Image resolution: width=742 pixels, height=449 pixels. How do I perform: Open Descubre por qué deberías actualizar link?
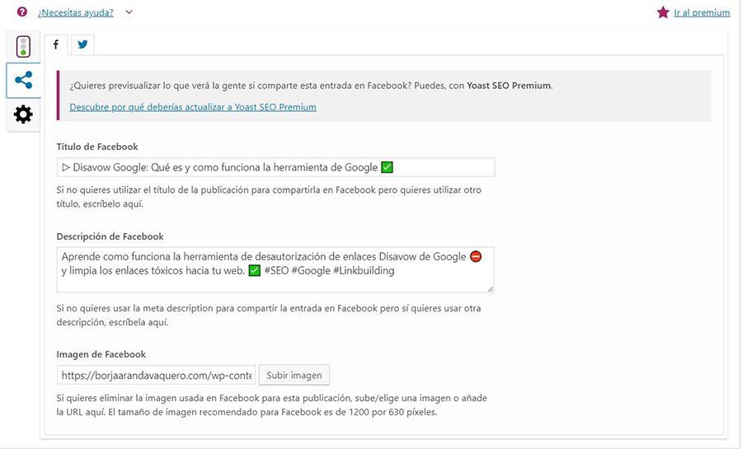pos(193,107)
